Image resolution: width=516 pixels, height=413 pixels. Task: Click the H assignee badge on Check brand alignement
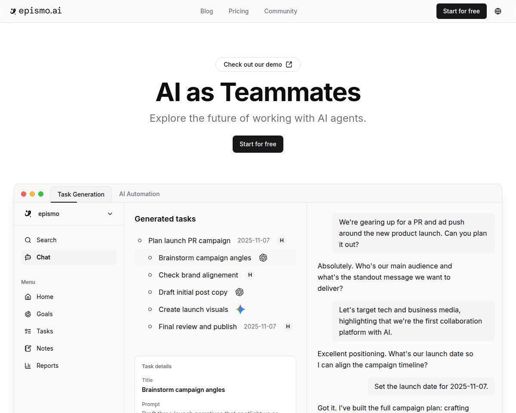250,275
